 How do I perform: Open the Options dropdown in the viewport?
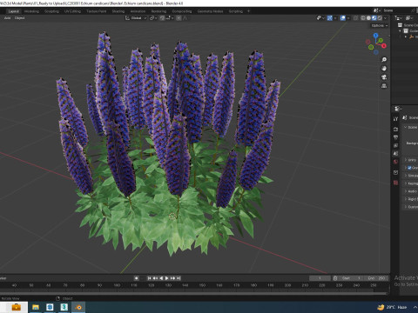coord(380,25)
